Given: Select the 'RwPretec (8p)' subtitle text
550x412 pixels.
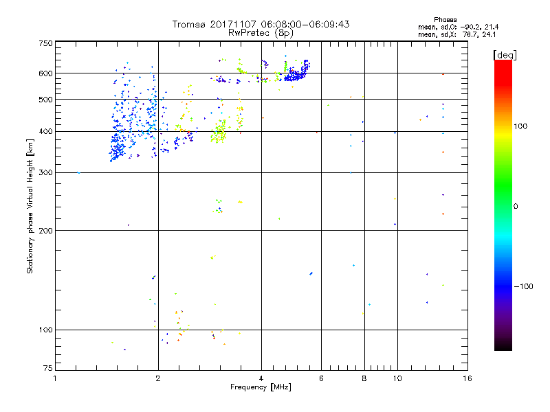Looking at the screenshot, I should click(x=261, y=33).
